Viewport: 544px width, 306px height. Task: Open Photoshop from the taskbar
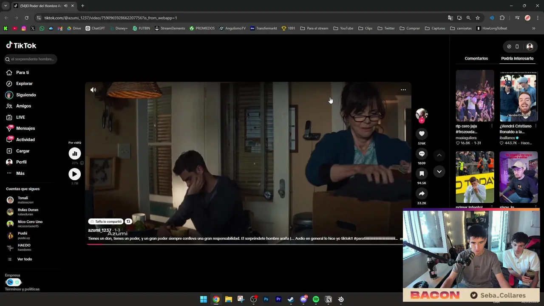[x=266, y=299]
